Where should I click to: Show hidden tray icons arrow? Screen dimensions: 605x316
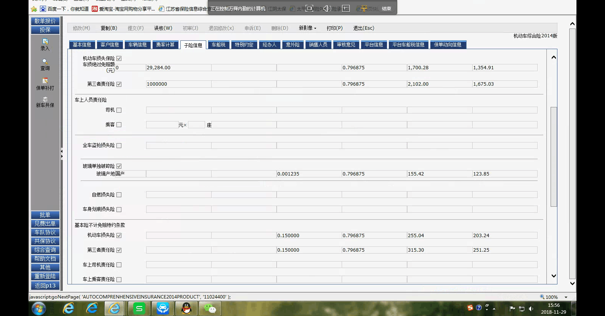click(x=494, y=309)
